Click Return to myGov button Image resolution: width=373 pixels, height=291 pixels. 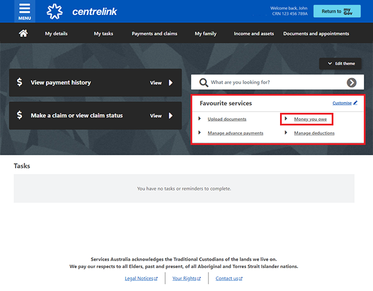337,11
